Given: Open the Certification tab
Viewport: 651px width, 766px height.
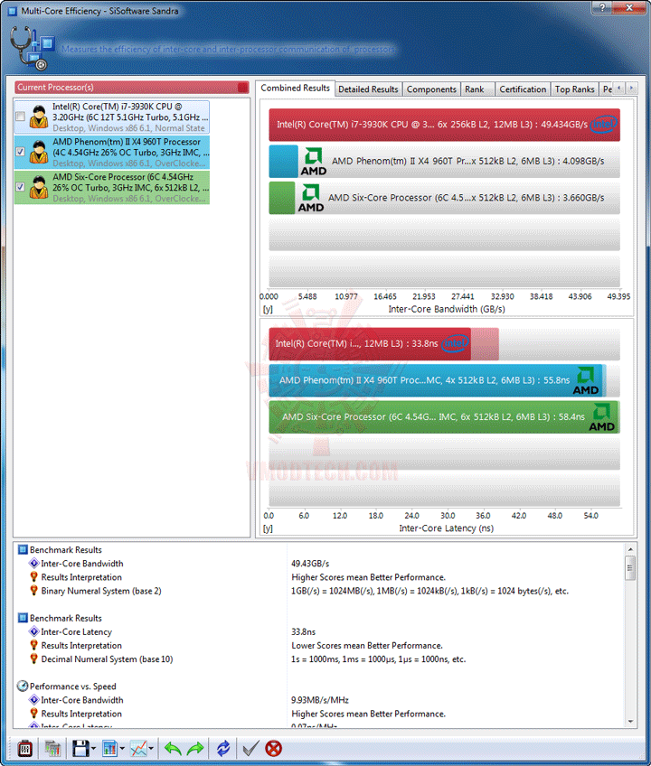Looking at the screenshot, I should coord(523,89).
